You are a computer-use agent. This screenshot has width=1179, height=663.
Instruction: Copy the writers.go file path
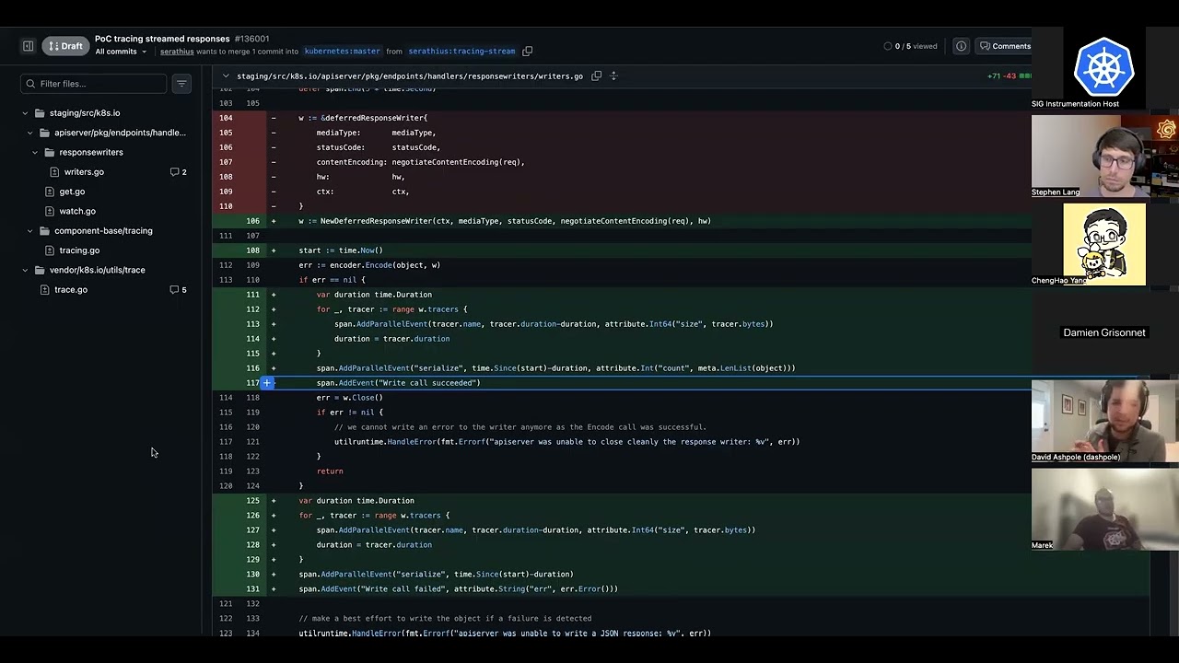(597, 76)
